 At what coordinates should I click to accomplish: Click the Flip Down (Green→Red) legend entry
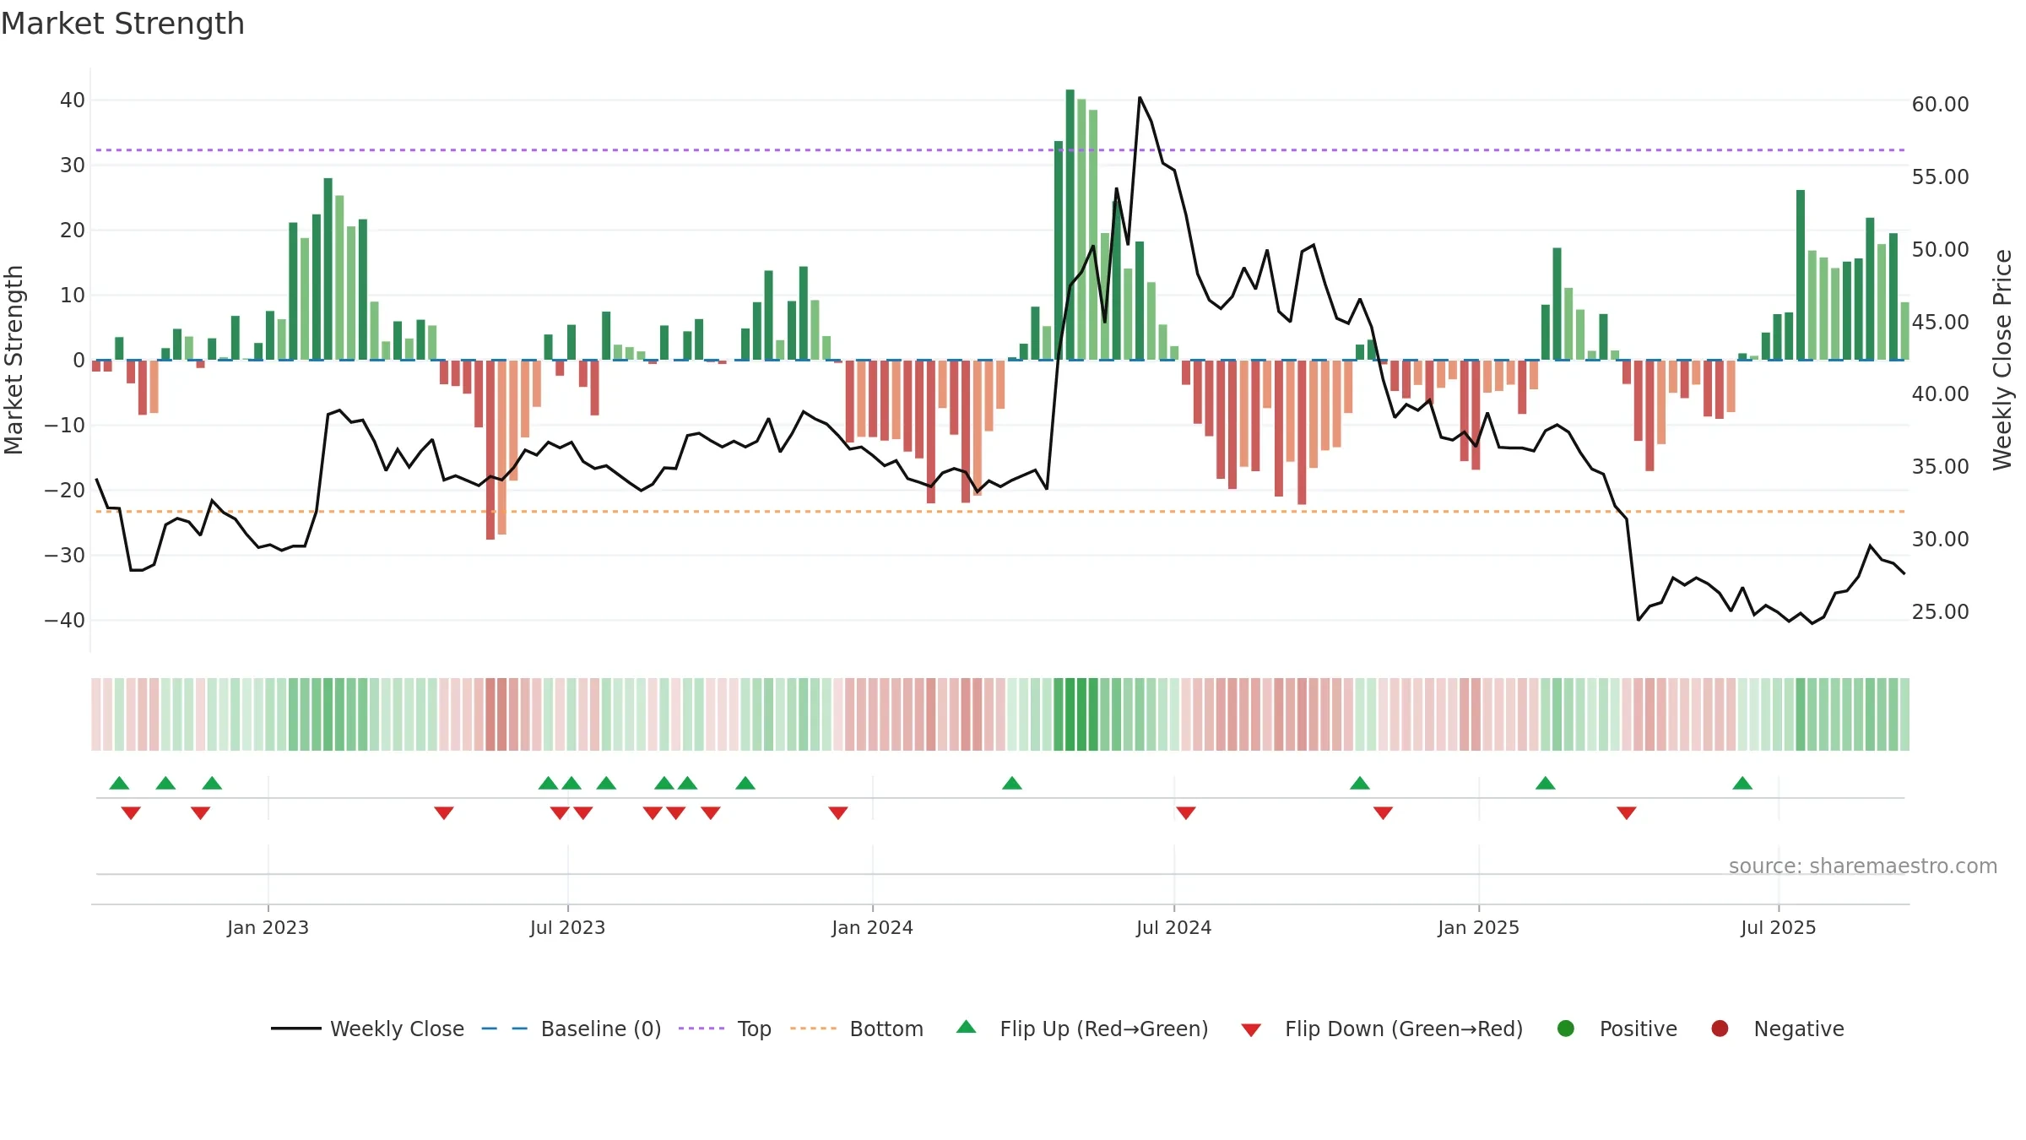point(1383,1029)
